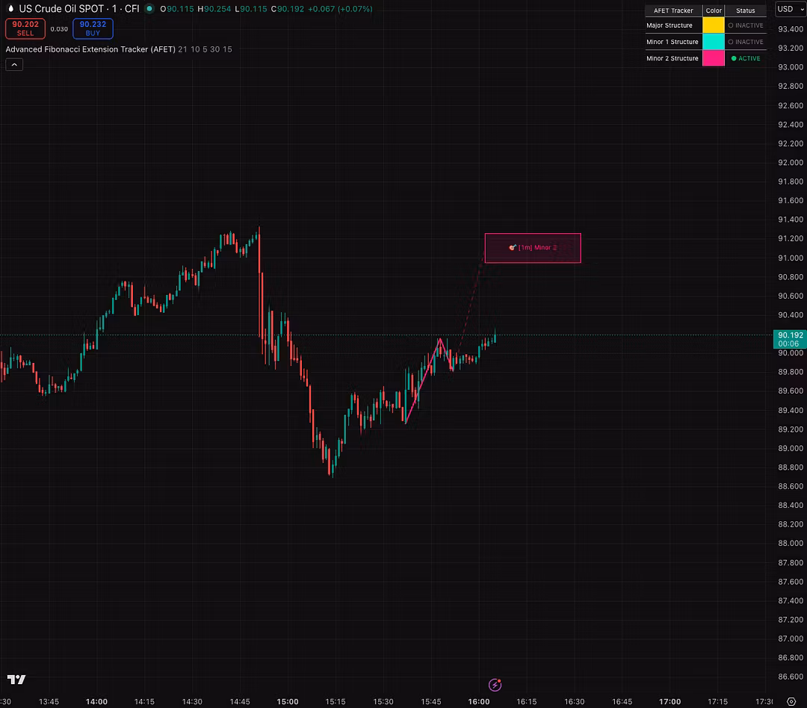Click the AFET Tracker table header
Screen dimensions: 807x708
(673, 10)
